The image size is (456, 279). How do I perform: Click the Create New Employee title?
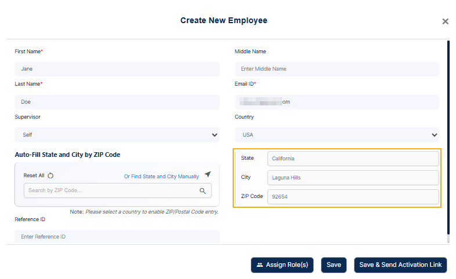pos(223,21)
